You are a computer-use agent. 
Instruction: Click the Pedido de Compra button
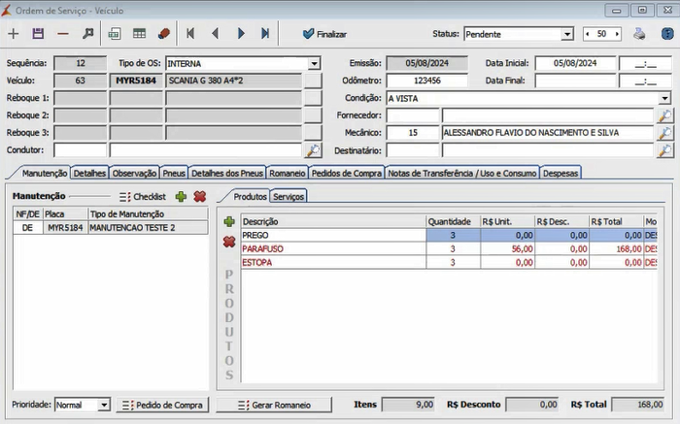162,405
